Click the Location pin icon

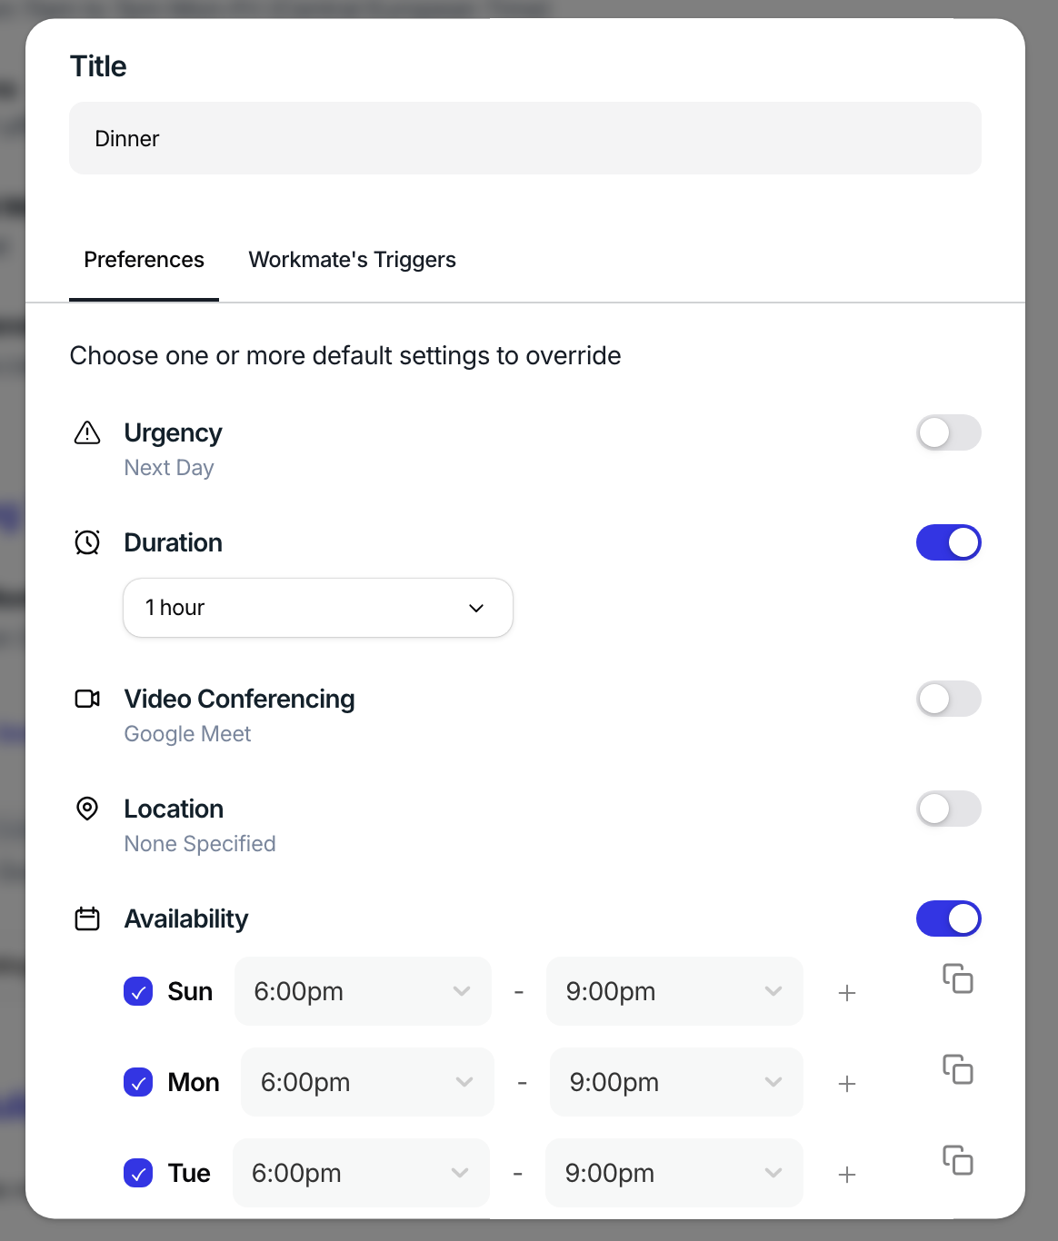point(87,809)
